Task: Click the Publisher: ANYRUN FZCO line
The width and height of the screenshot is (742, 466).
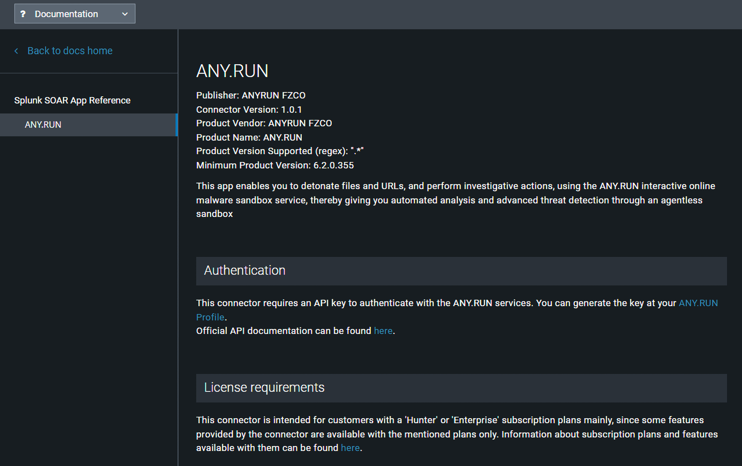Action: 251,96
